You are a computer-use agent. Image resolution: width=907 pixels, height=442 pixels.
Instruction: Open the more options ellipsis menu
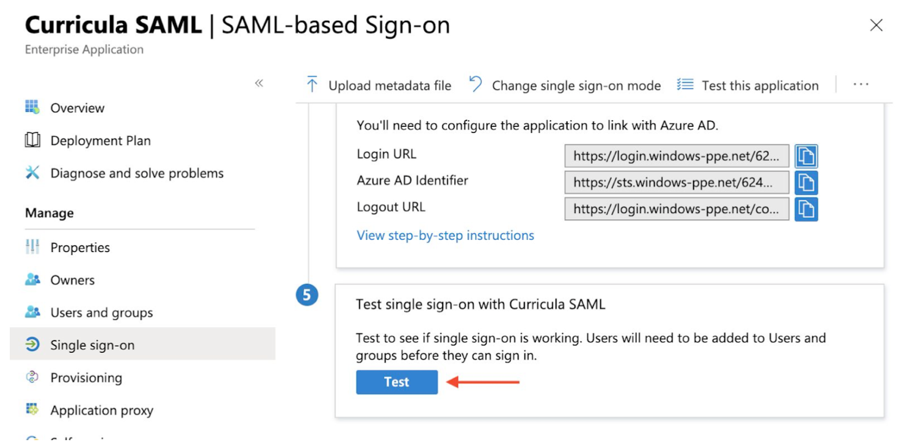pyautogui.click(x=861, y=85)
